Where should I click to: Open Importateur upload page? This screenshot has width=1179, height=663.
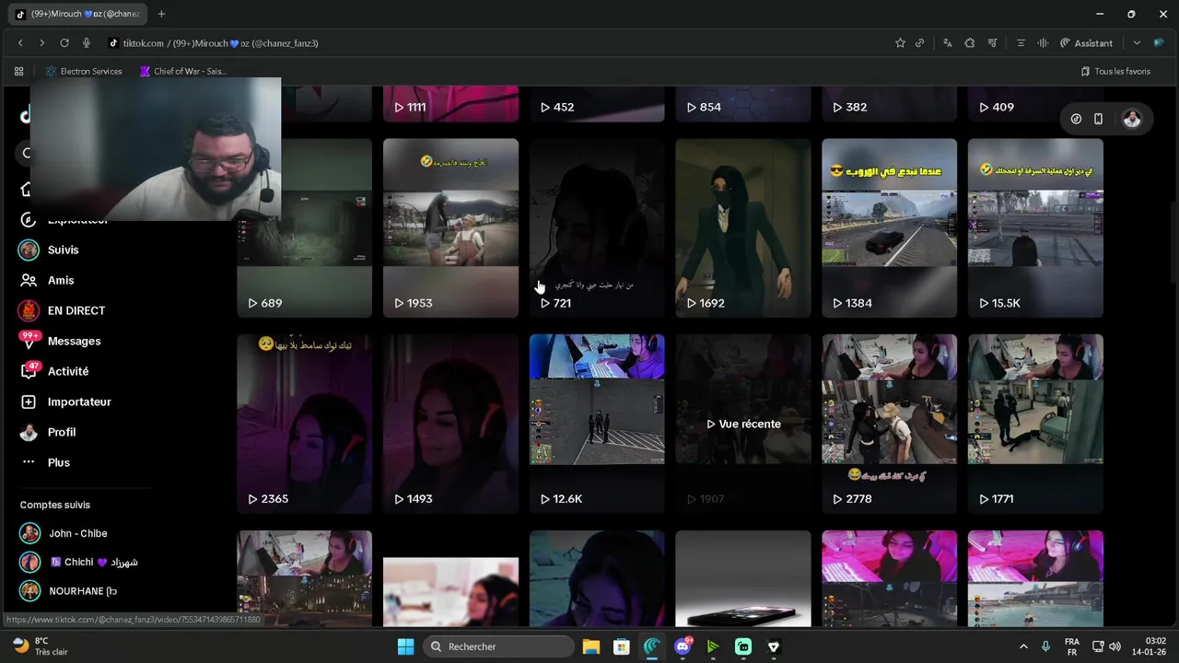[79, 401]
